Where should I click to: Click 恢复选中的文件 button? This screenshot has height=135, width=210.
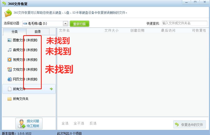pyautogui.click(x=189, y=124)
